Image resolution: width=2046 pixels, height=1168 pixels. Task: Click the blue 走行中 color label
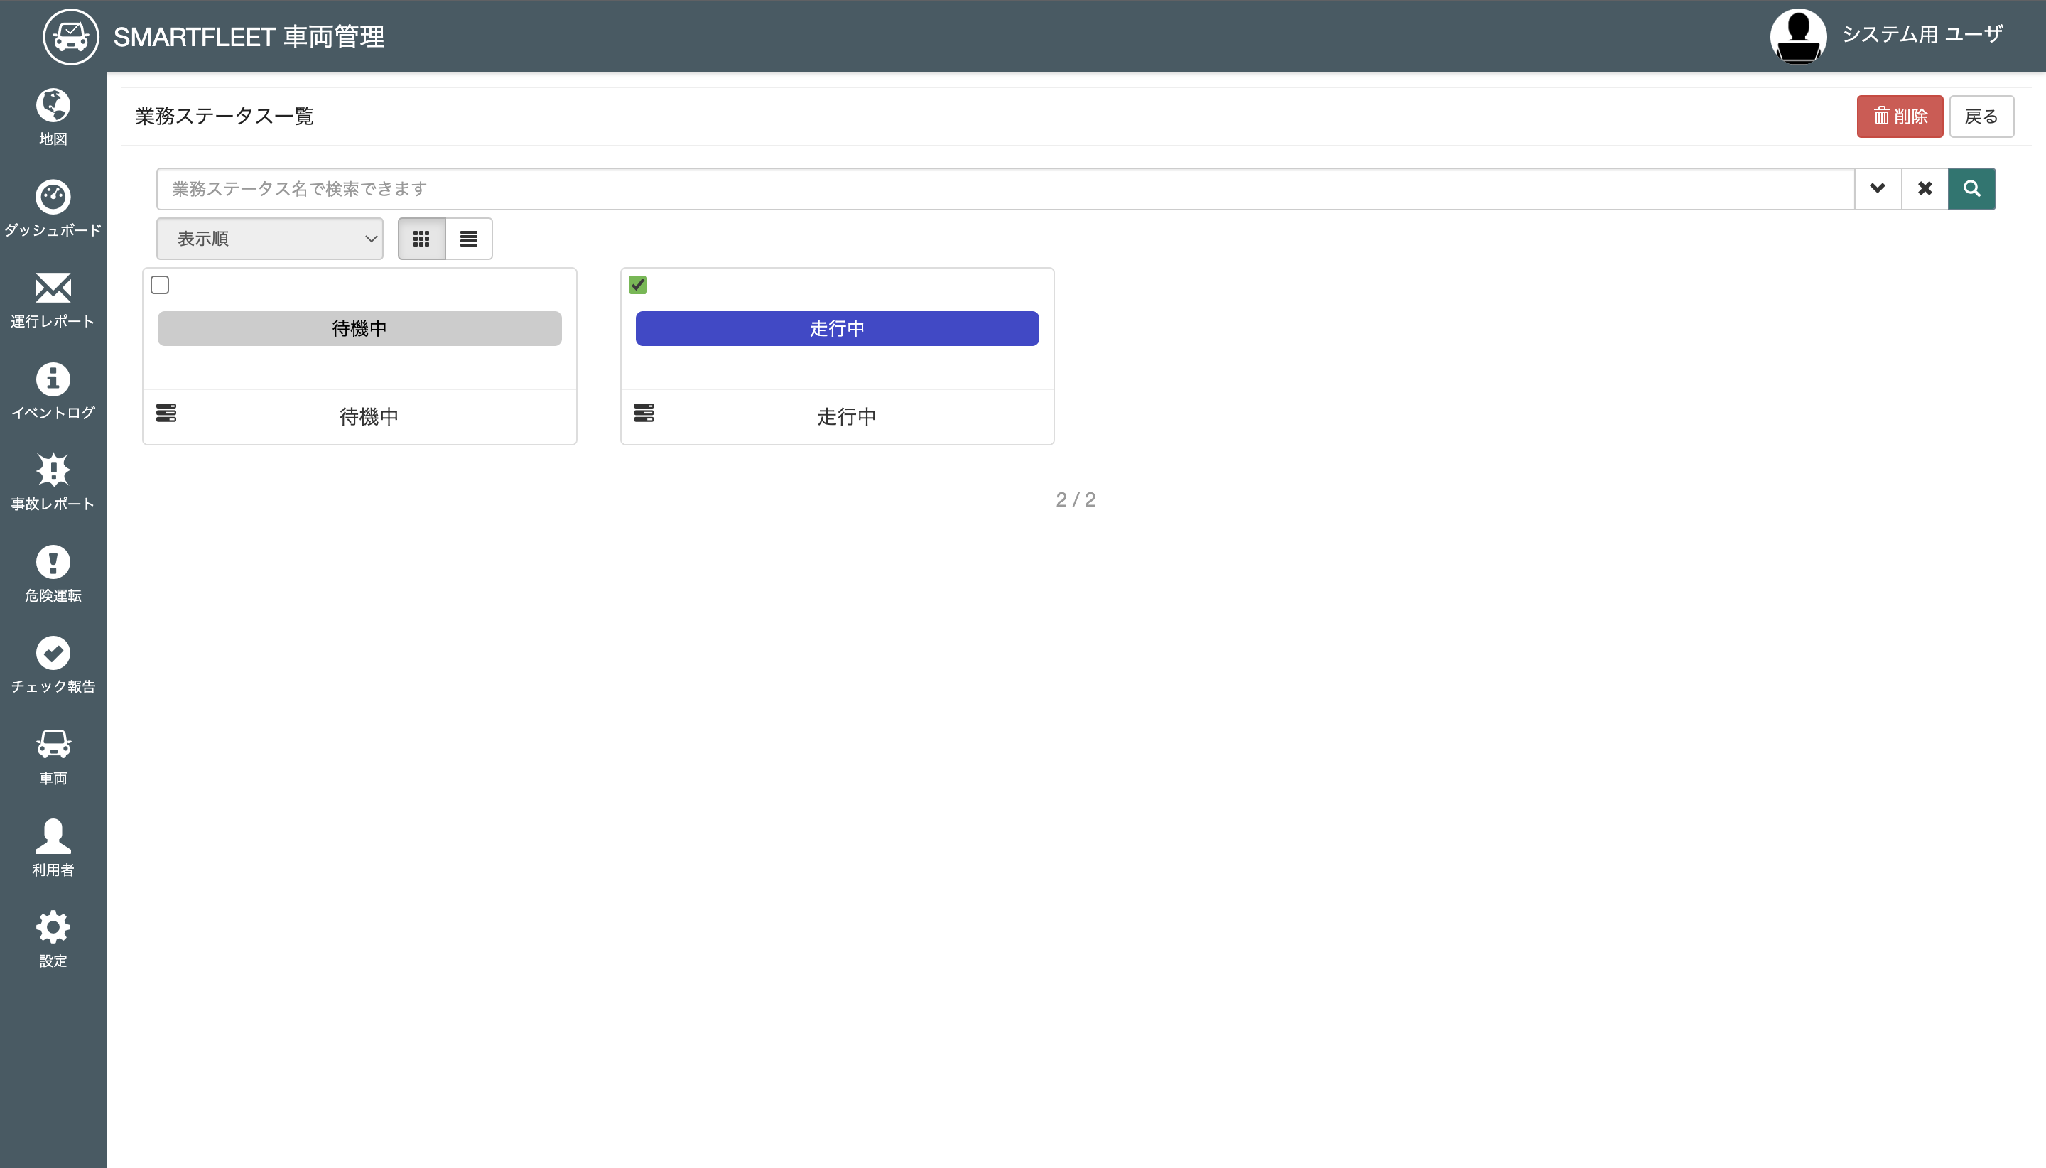(837, 328)
